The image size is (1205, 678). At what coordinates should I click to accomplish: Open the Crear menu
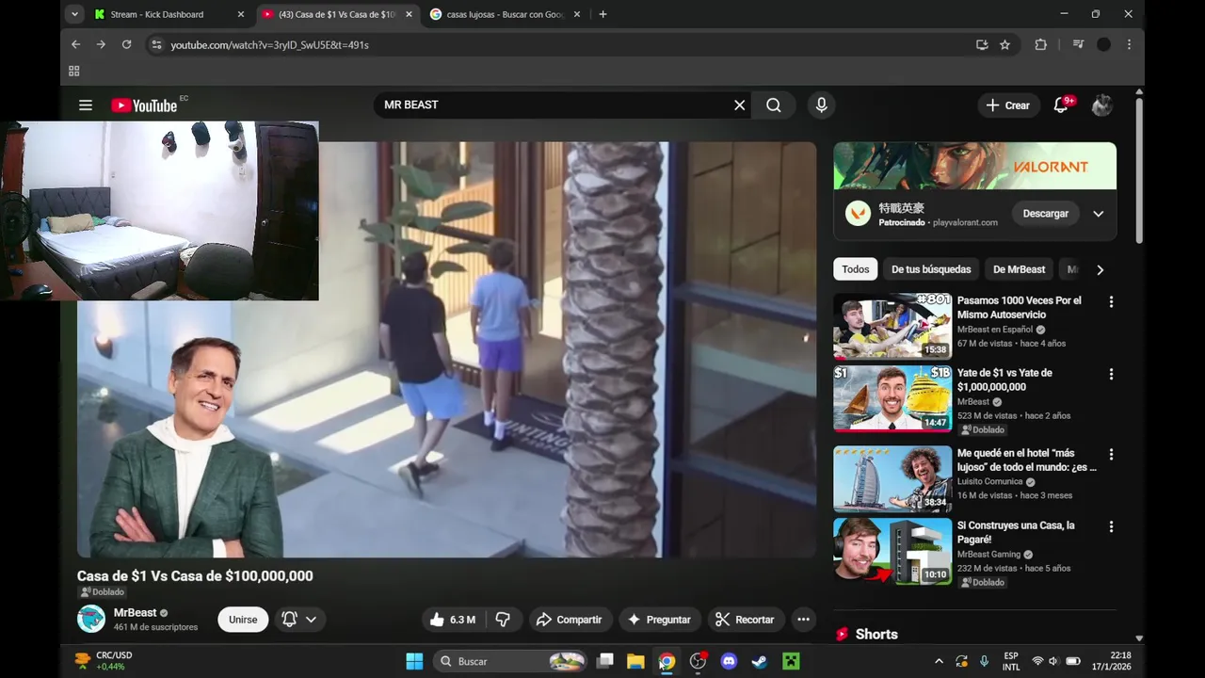(1008, 105)
